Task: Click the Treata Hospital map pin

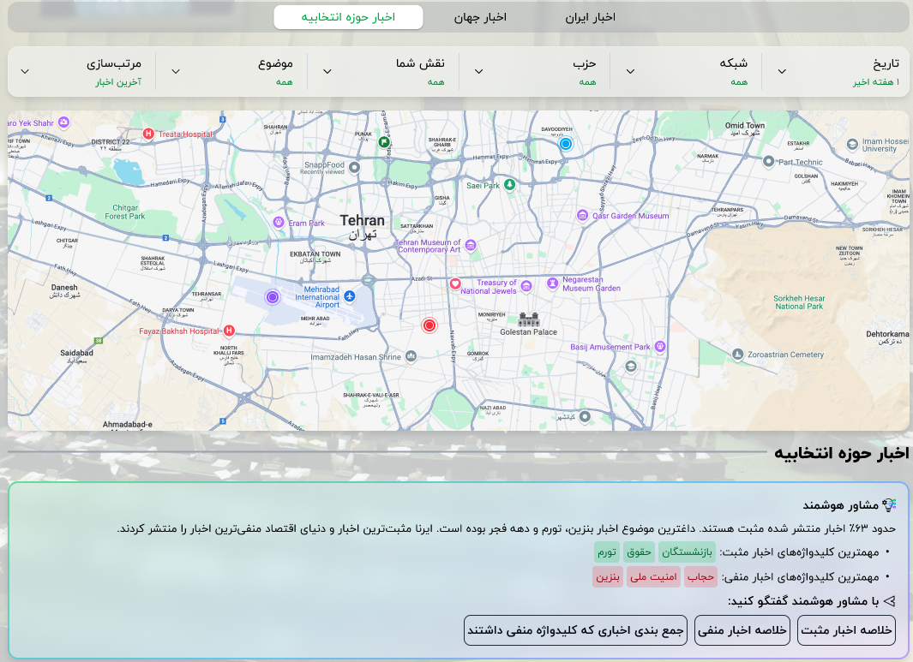Action: click(x=148, y=134)
